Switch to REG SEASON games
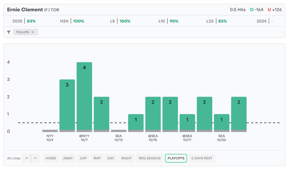The height and width of the screenshot is (169, 289). pyautogui.click(x=150, y=158)
